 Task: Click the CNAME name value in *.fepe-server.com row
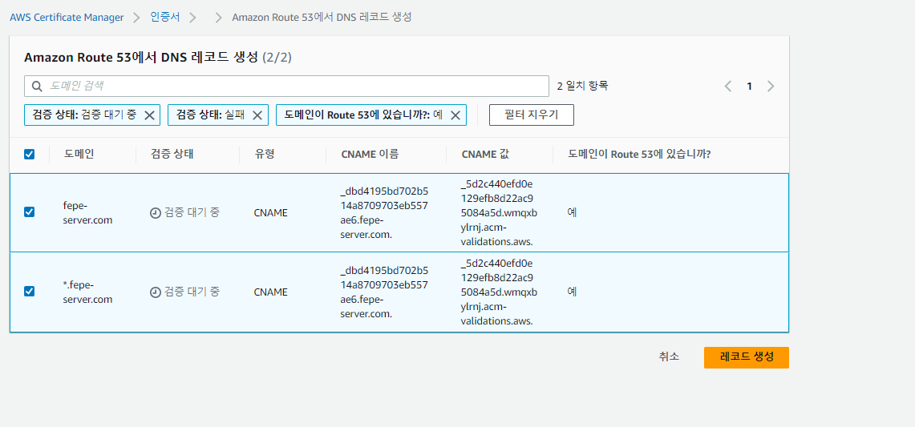(384, 292)
